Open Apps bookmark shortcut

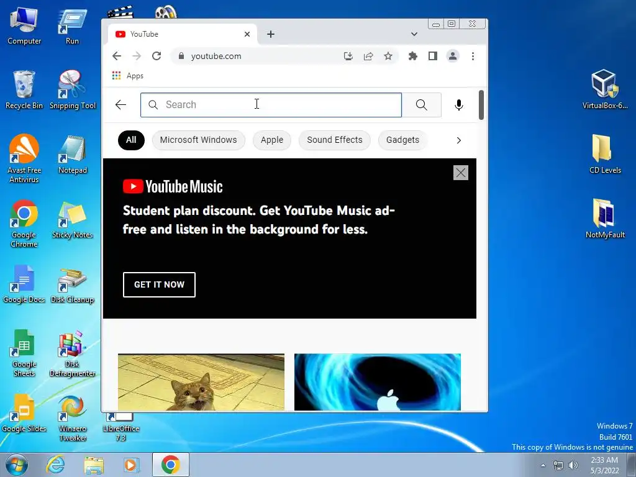click(x=128, y=76)
